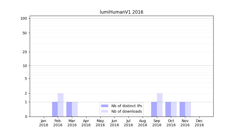Pick the Sep 2016 distinct IPs bar
The height and width of the screenshot is (131, 237).
tap(154, 109)
